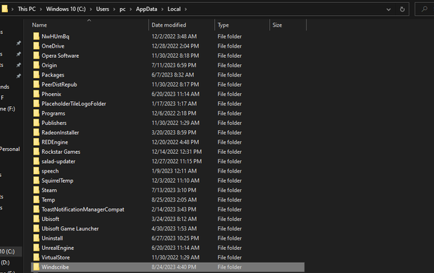Image resolution: width=434 pixels, height=273 pixels.
Task: Click the Origin folder icon
Action: click(36, 65)
